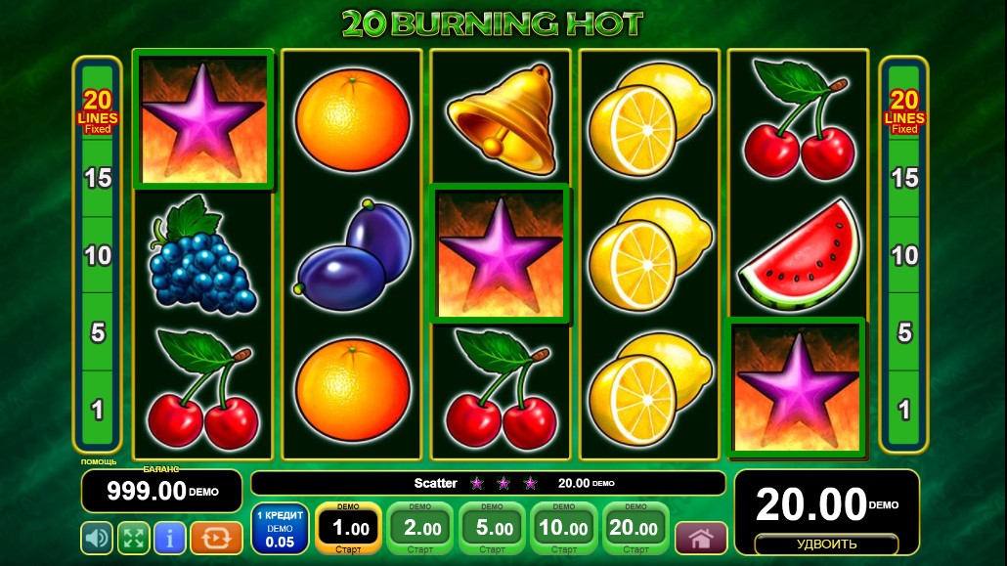The image size is (1007, 566).
Task: Click the golden bell symbol
Action: pyautogui.click(x=501, y=119)
